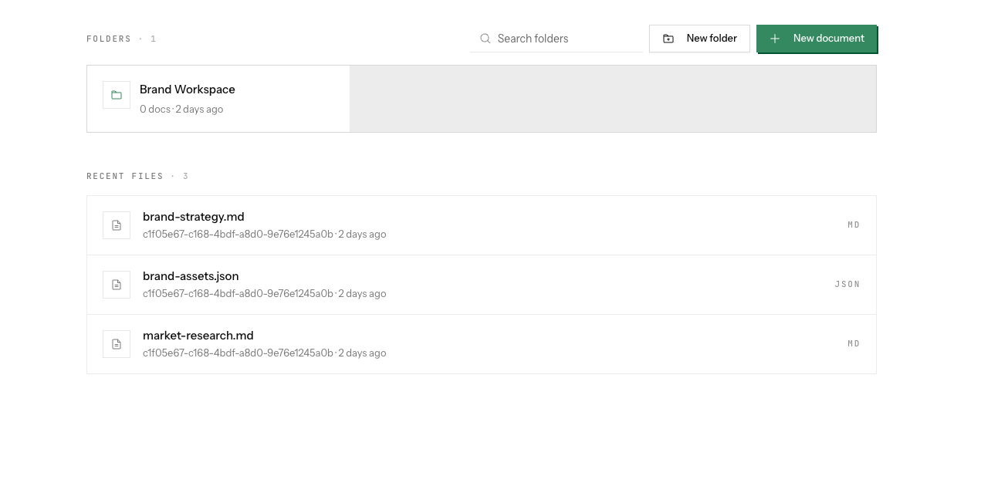Viewport: 981px width, 493px height.
Task: Open the brand-assets.json file
Action: 482,285
